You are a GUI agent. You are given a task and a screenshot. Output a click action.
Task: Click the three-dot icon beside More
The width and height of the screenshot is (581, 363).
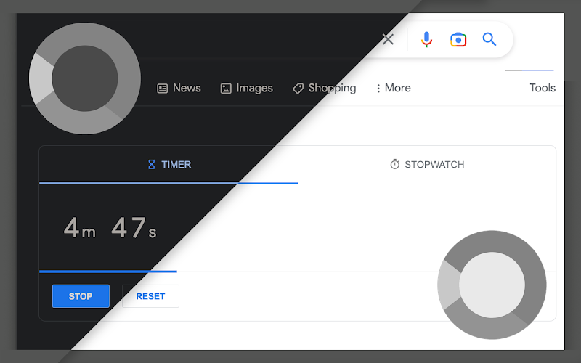(x=378, y=89)
